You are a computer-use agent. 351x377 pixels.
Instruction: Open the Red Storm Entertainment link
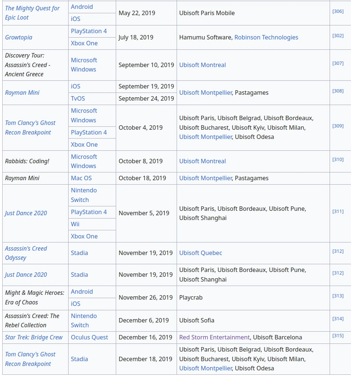pos(214,337)
